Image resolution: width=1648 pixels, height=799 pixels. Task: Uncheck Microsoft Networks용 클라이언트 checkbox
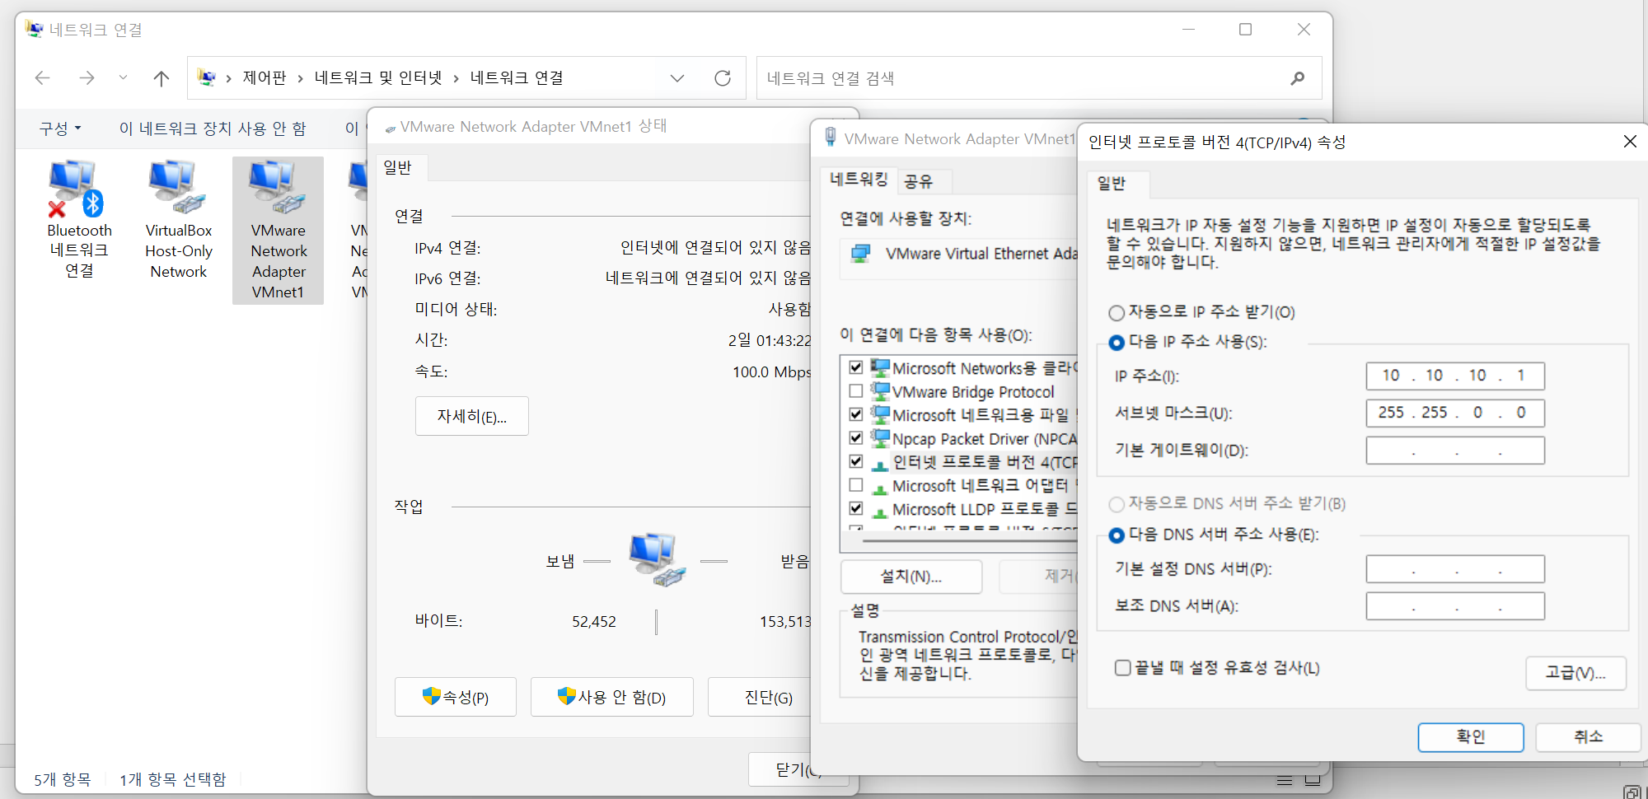pos(856,367)
